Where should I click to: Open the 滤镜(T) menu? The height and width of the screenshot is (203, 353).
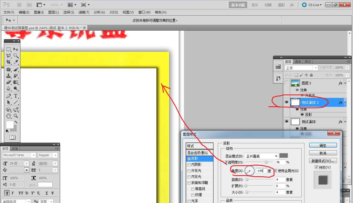point(84,12)
